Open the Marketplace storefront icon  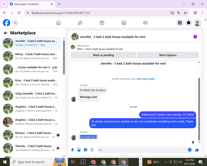[124, 23]
